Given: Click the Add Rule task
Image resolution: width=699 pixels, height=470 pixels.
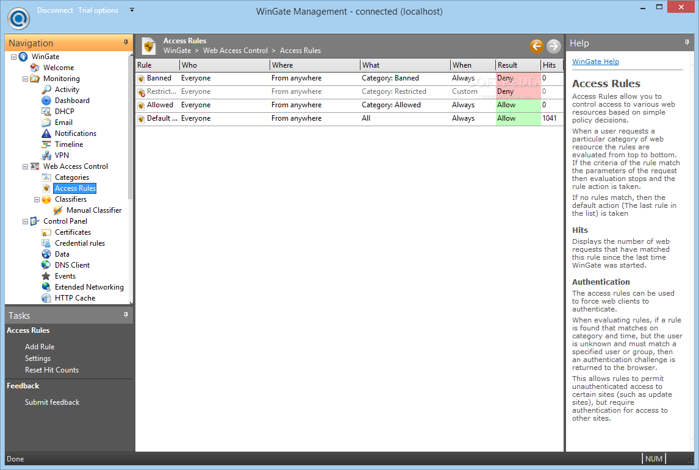Looking at the screenshot, I should (x=40, y=347).
